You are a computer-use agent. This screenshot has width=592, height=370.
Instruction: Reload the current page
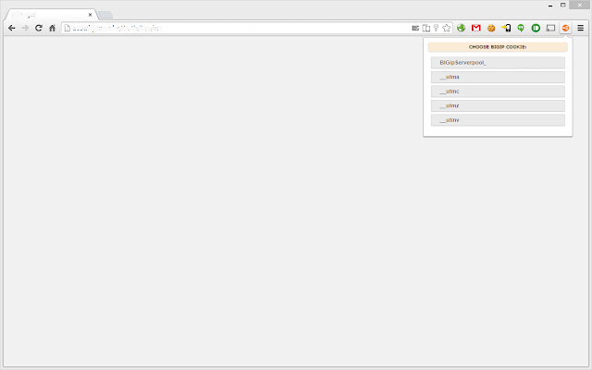click(39, 28)
